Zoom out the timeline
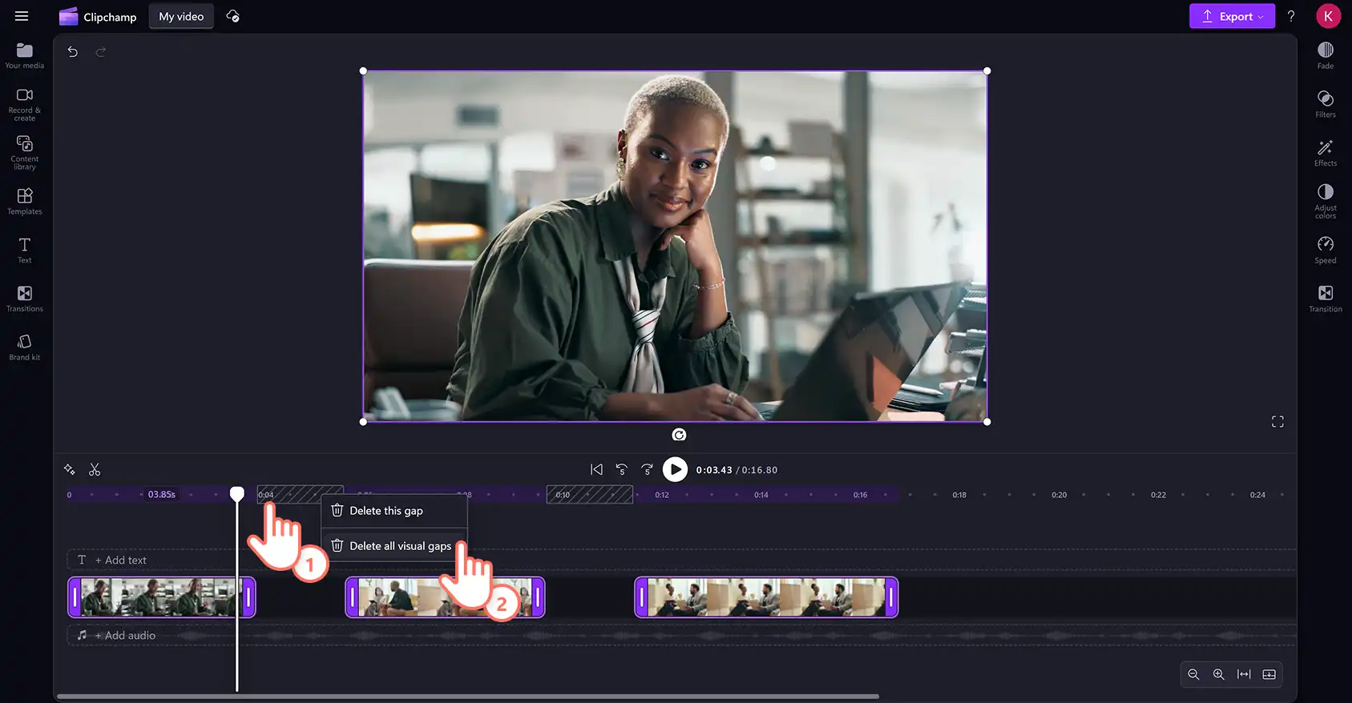 (1193, 675)
